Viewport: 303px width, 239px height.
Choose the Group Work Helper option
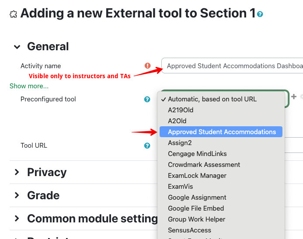[x=196, y=219]
